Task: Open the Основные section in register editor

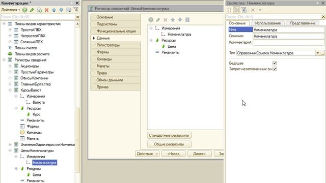Action: [x=116, y=17]
